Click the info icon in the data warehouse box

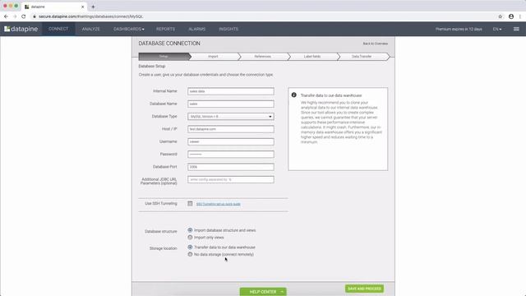(x=294, y=95)
